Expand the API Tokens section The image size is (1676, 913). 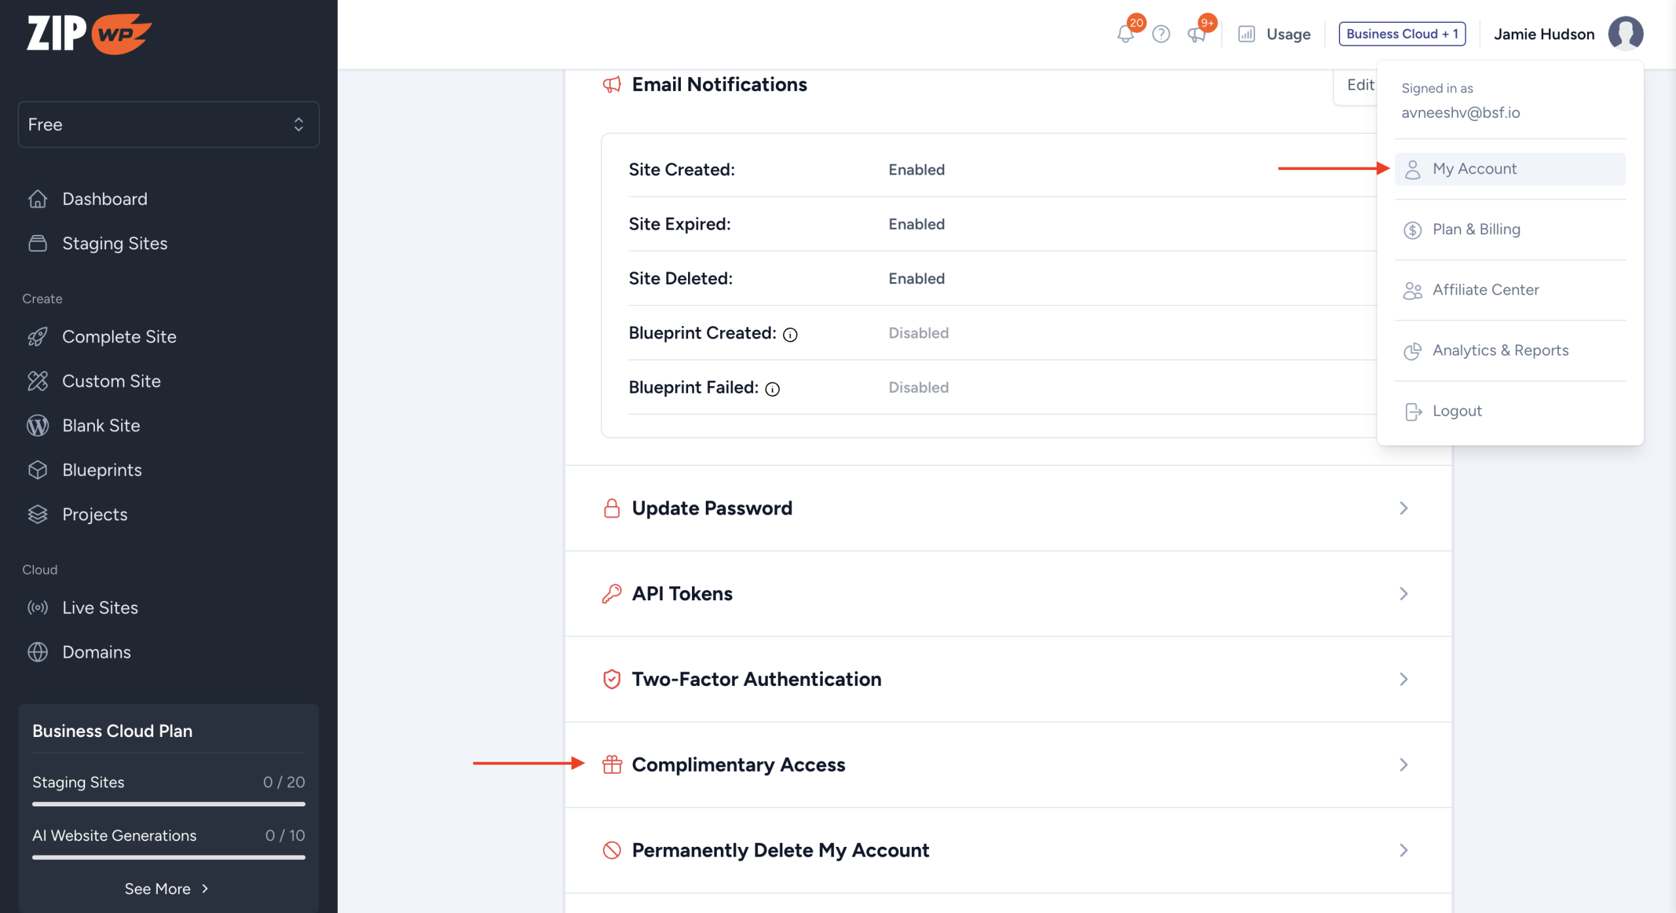(1008, 594)
